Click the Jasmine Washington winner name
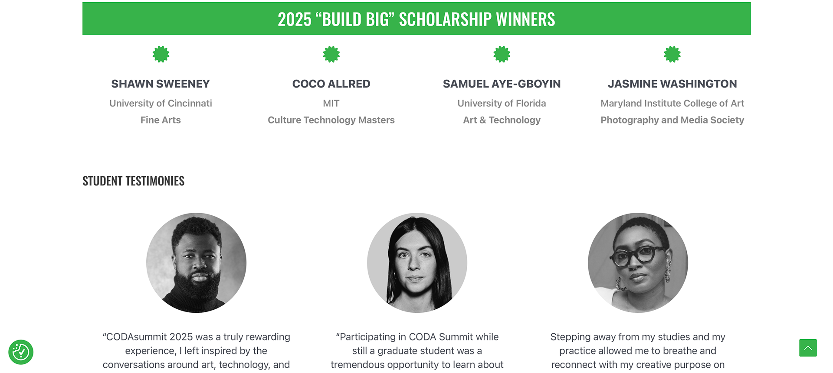This screenshot has height=373, width=833. [x=672, y=84]
